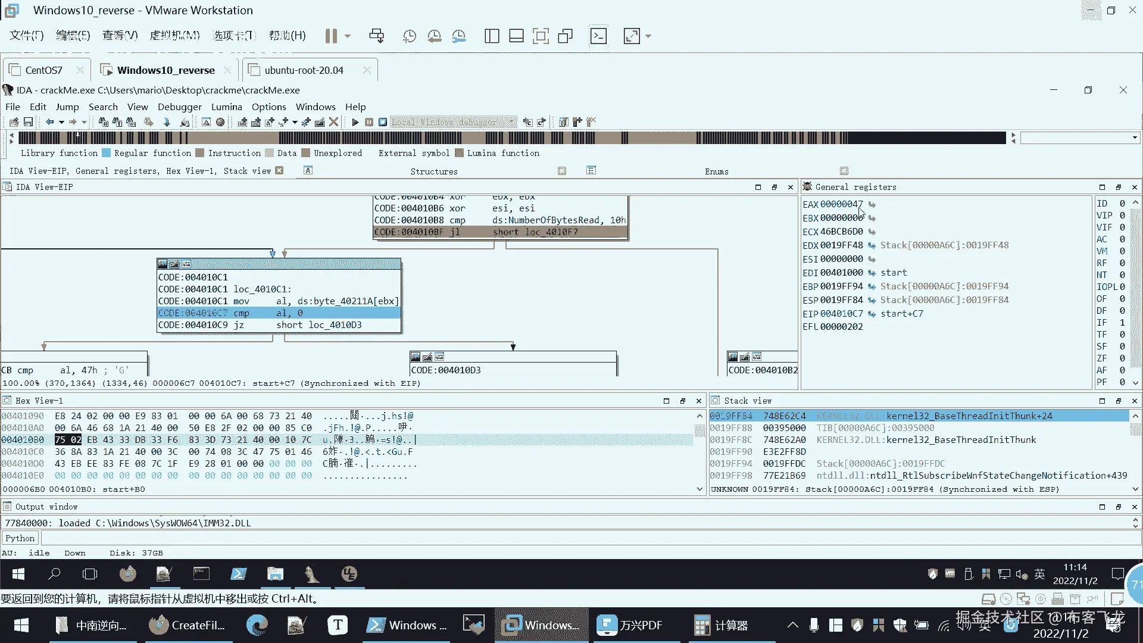Screen dimensions: 1143x643
Task: Click the Save database icon
Action: coord(28,122)
